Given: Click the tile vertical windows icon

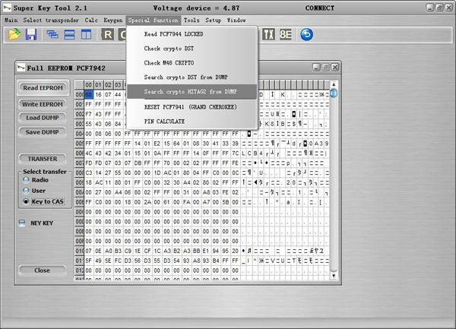Looking at the screenshot, I should pos(85,34).
